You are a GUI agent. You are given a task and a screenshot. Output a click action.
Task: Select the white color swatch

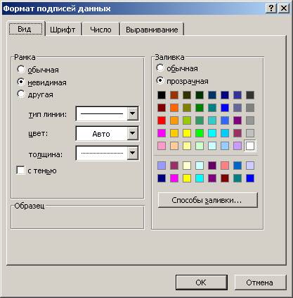tap(250, 146)
